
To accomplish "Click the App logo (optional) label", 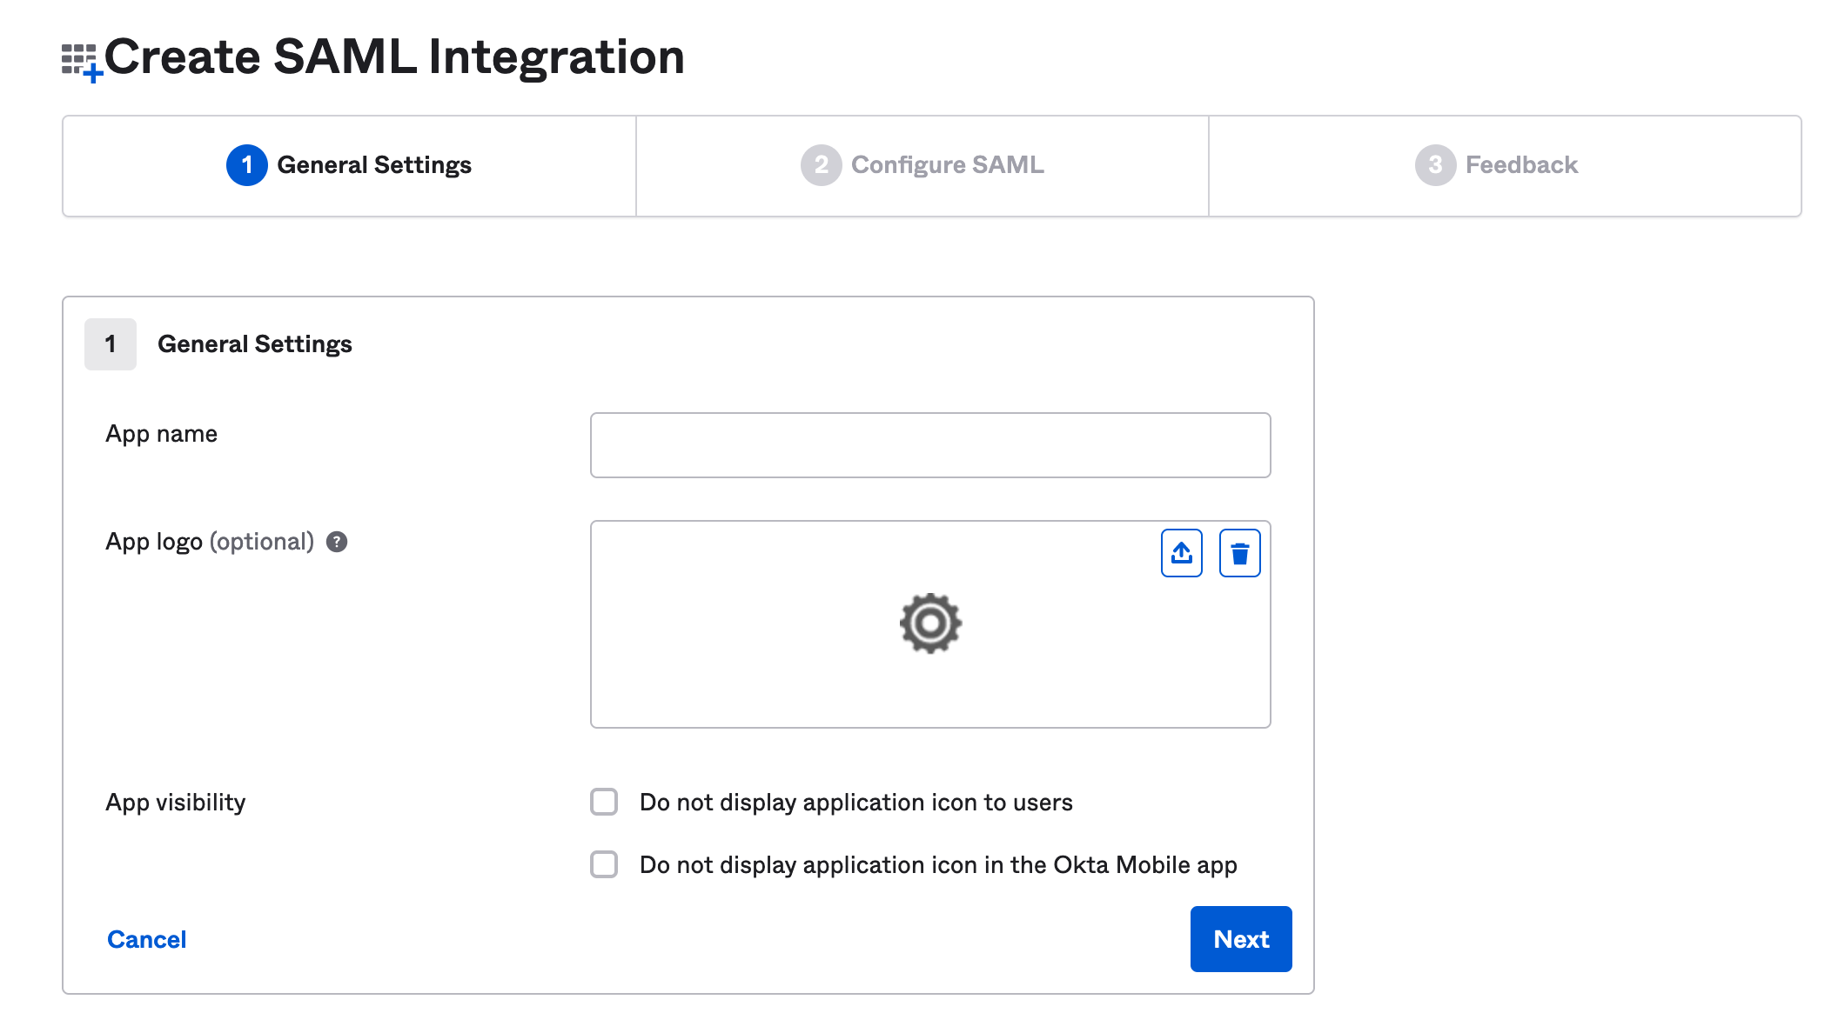I will coord(209,542).
